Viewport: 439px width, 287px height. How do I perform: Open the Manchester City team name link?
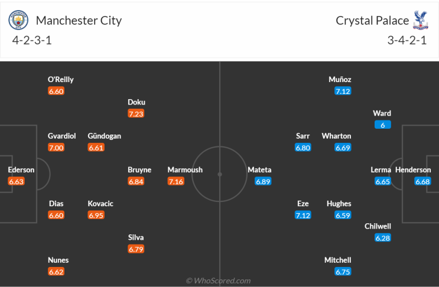pos(79,21)
